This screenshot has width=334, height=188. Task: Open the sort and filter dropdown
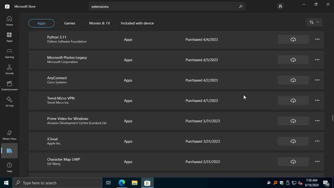pyautogui.click(x=314, y=22)
